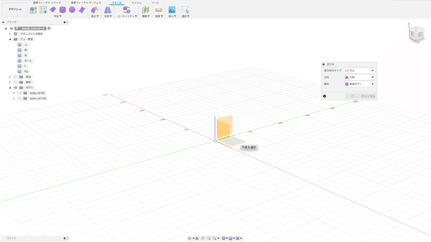Viewport: 431px width, 242px height.
Task: Click the Orbit tool in navigation bar
Action: tap(190, 238)
